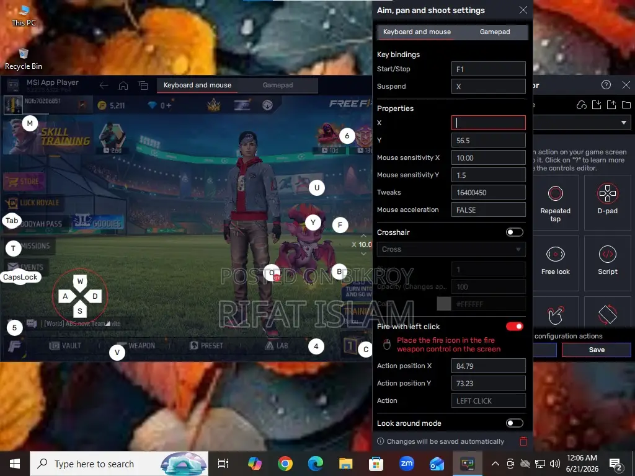Click the multi-instance windows icon
This screenshot has height=476, width=635.
[143, 86]
